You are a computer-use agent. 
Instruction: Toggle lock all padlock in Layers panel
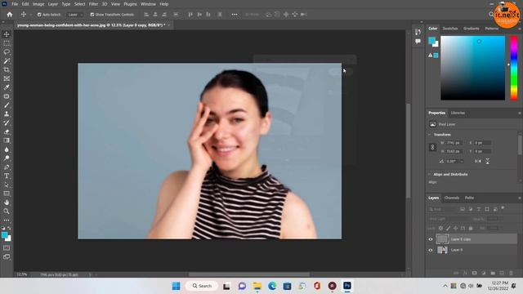tap(471, 229)
